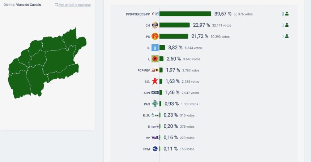This screenshot has width=311, height=162.
Task: Click the CH party logo icon
Action: click(155, 25)
